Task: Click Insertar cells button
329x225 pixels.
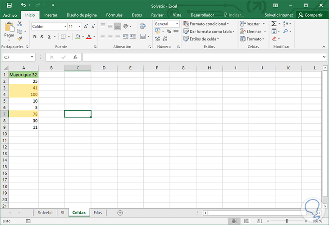Action: pos(250,24)
